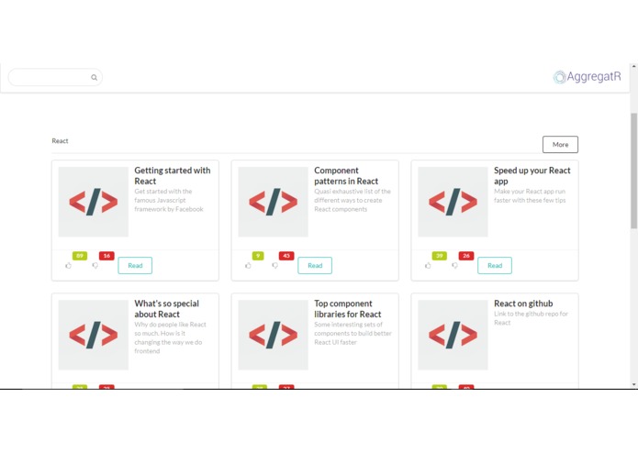Select the React on github title
The height and width of the screenshot is (453, 638).
(523, 304)
